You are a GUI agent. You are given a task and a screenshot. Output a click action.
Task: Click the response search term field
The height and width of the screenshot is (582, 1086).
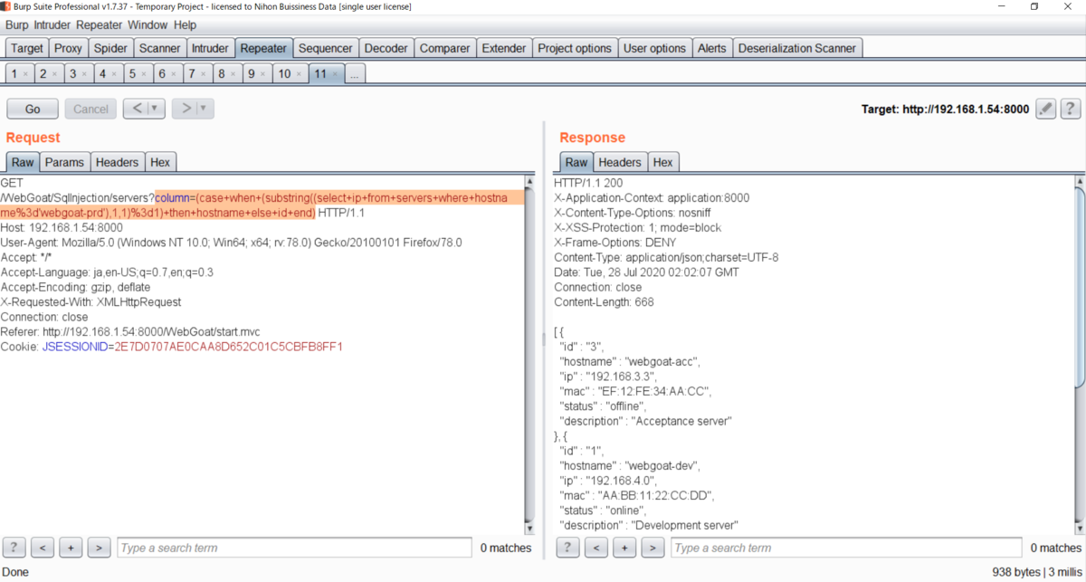click(x=848, y=548)
